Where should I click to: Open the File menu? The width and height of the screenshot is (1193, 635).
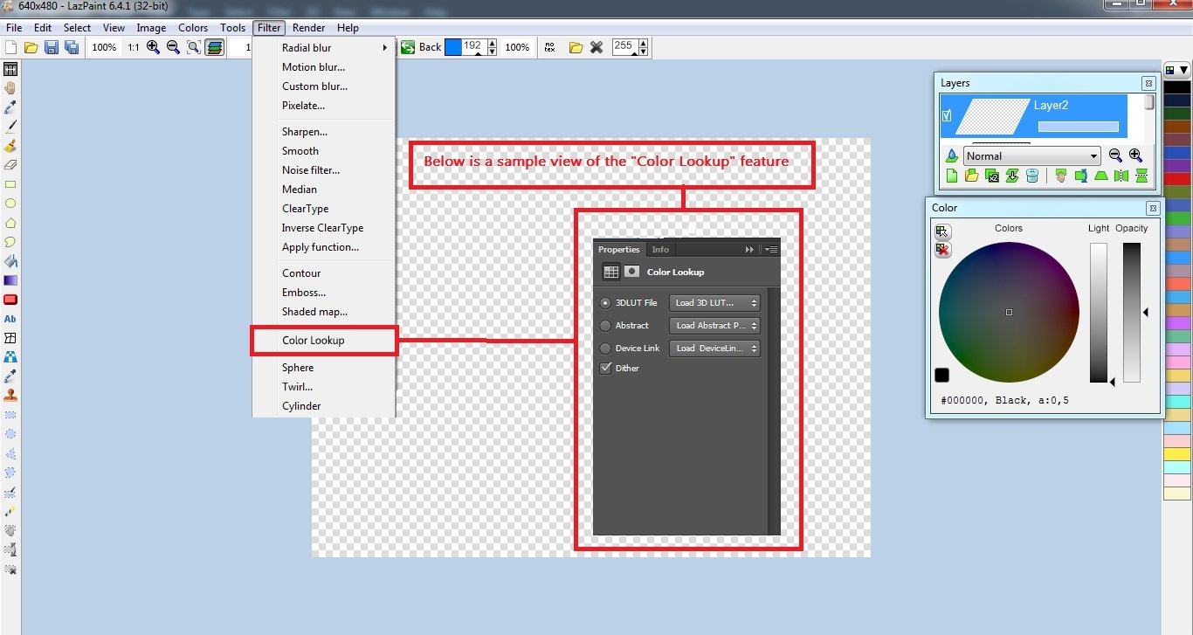pyautogui.click(x=14, y=28)
